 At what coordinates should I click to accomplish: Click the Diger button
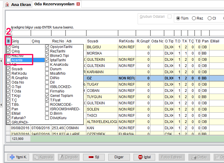(x=119, y=157)
